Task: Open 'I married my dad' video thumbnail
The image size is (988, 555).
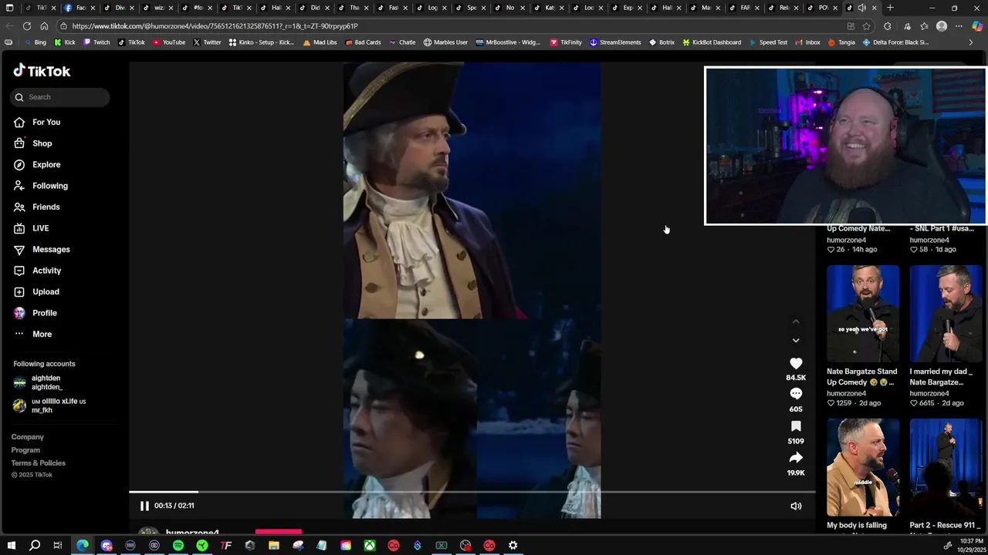Action: 946,314
